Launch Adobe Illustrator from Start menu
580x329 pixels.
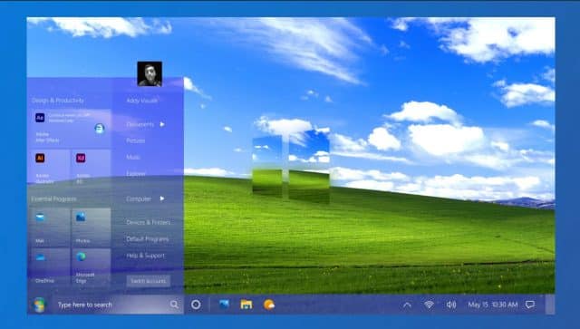pyautogui.click(x=49, y=167)
